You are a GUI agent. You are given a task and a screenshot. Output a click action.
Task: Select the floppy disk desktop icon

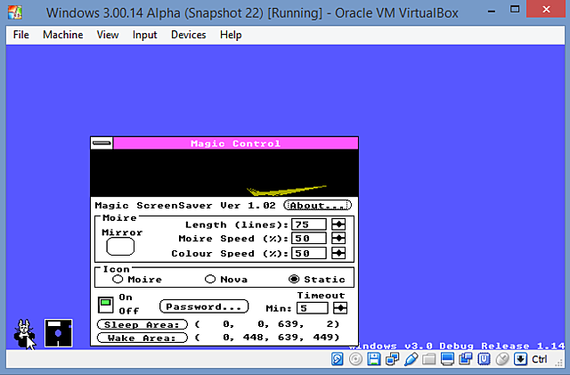click(59, 333)
